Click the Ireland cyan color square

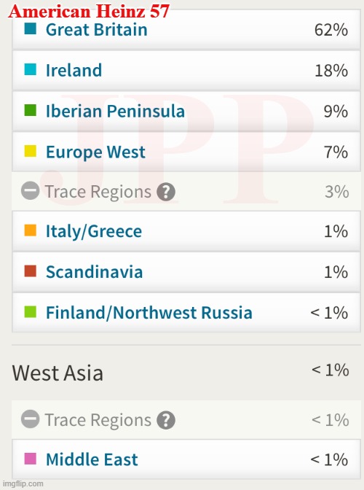pos(31,69)
